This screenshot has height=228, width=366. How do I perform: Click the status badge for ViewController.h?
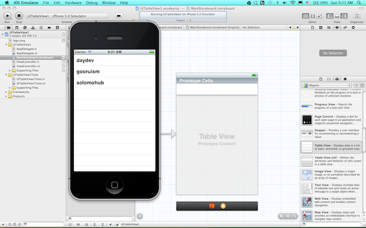[63, 62]
